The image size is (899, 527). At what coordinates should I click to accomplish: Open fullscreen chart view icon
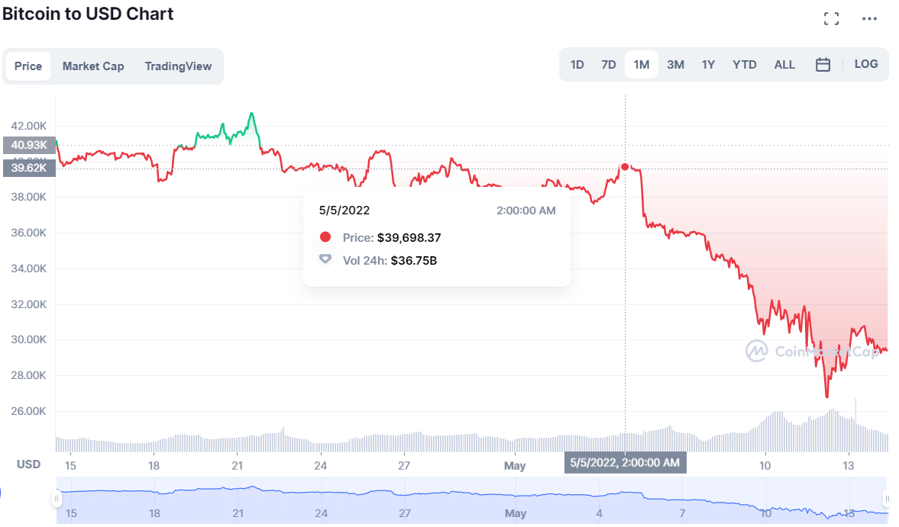click(x=831, y=19)
